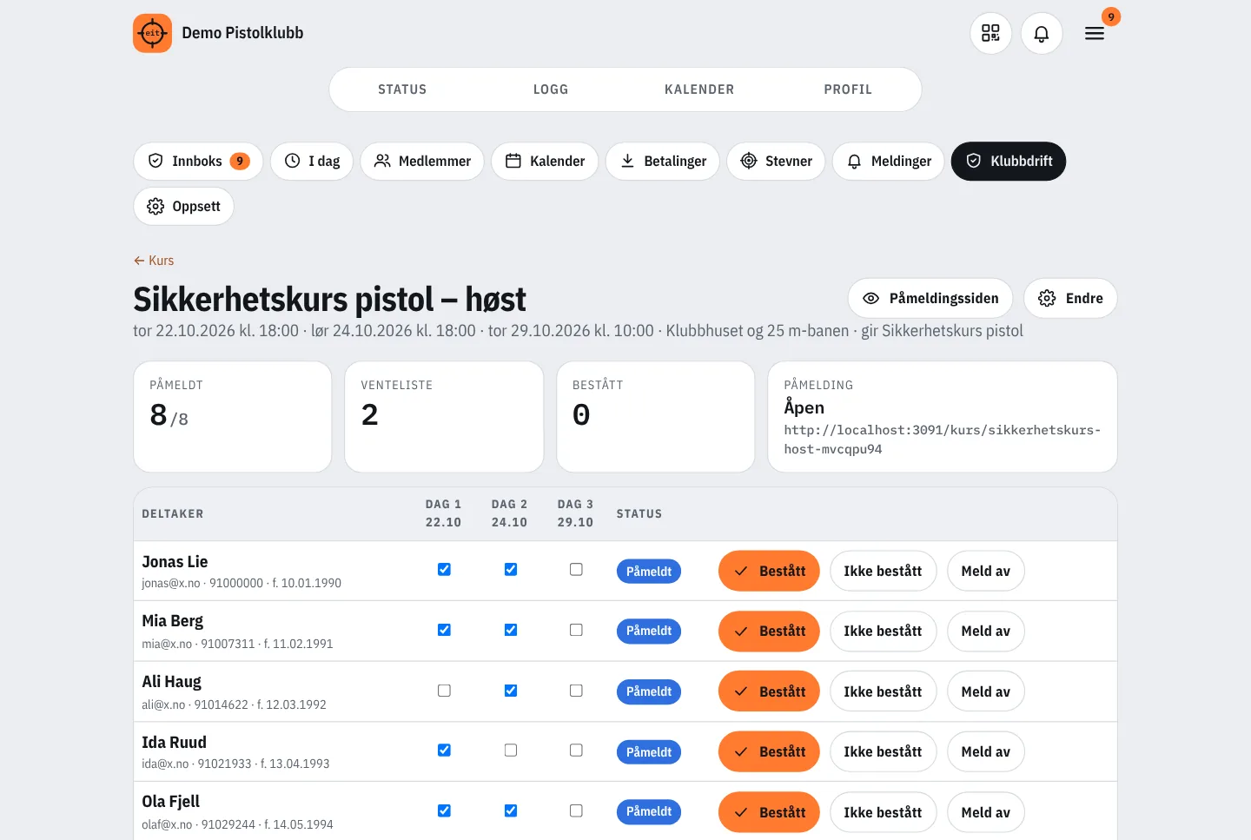
Task: Open the Medlemmer section
Action: 422,161
